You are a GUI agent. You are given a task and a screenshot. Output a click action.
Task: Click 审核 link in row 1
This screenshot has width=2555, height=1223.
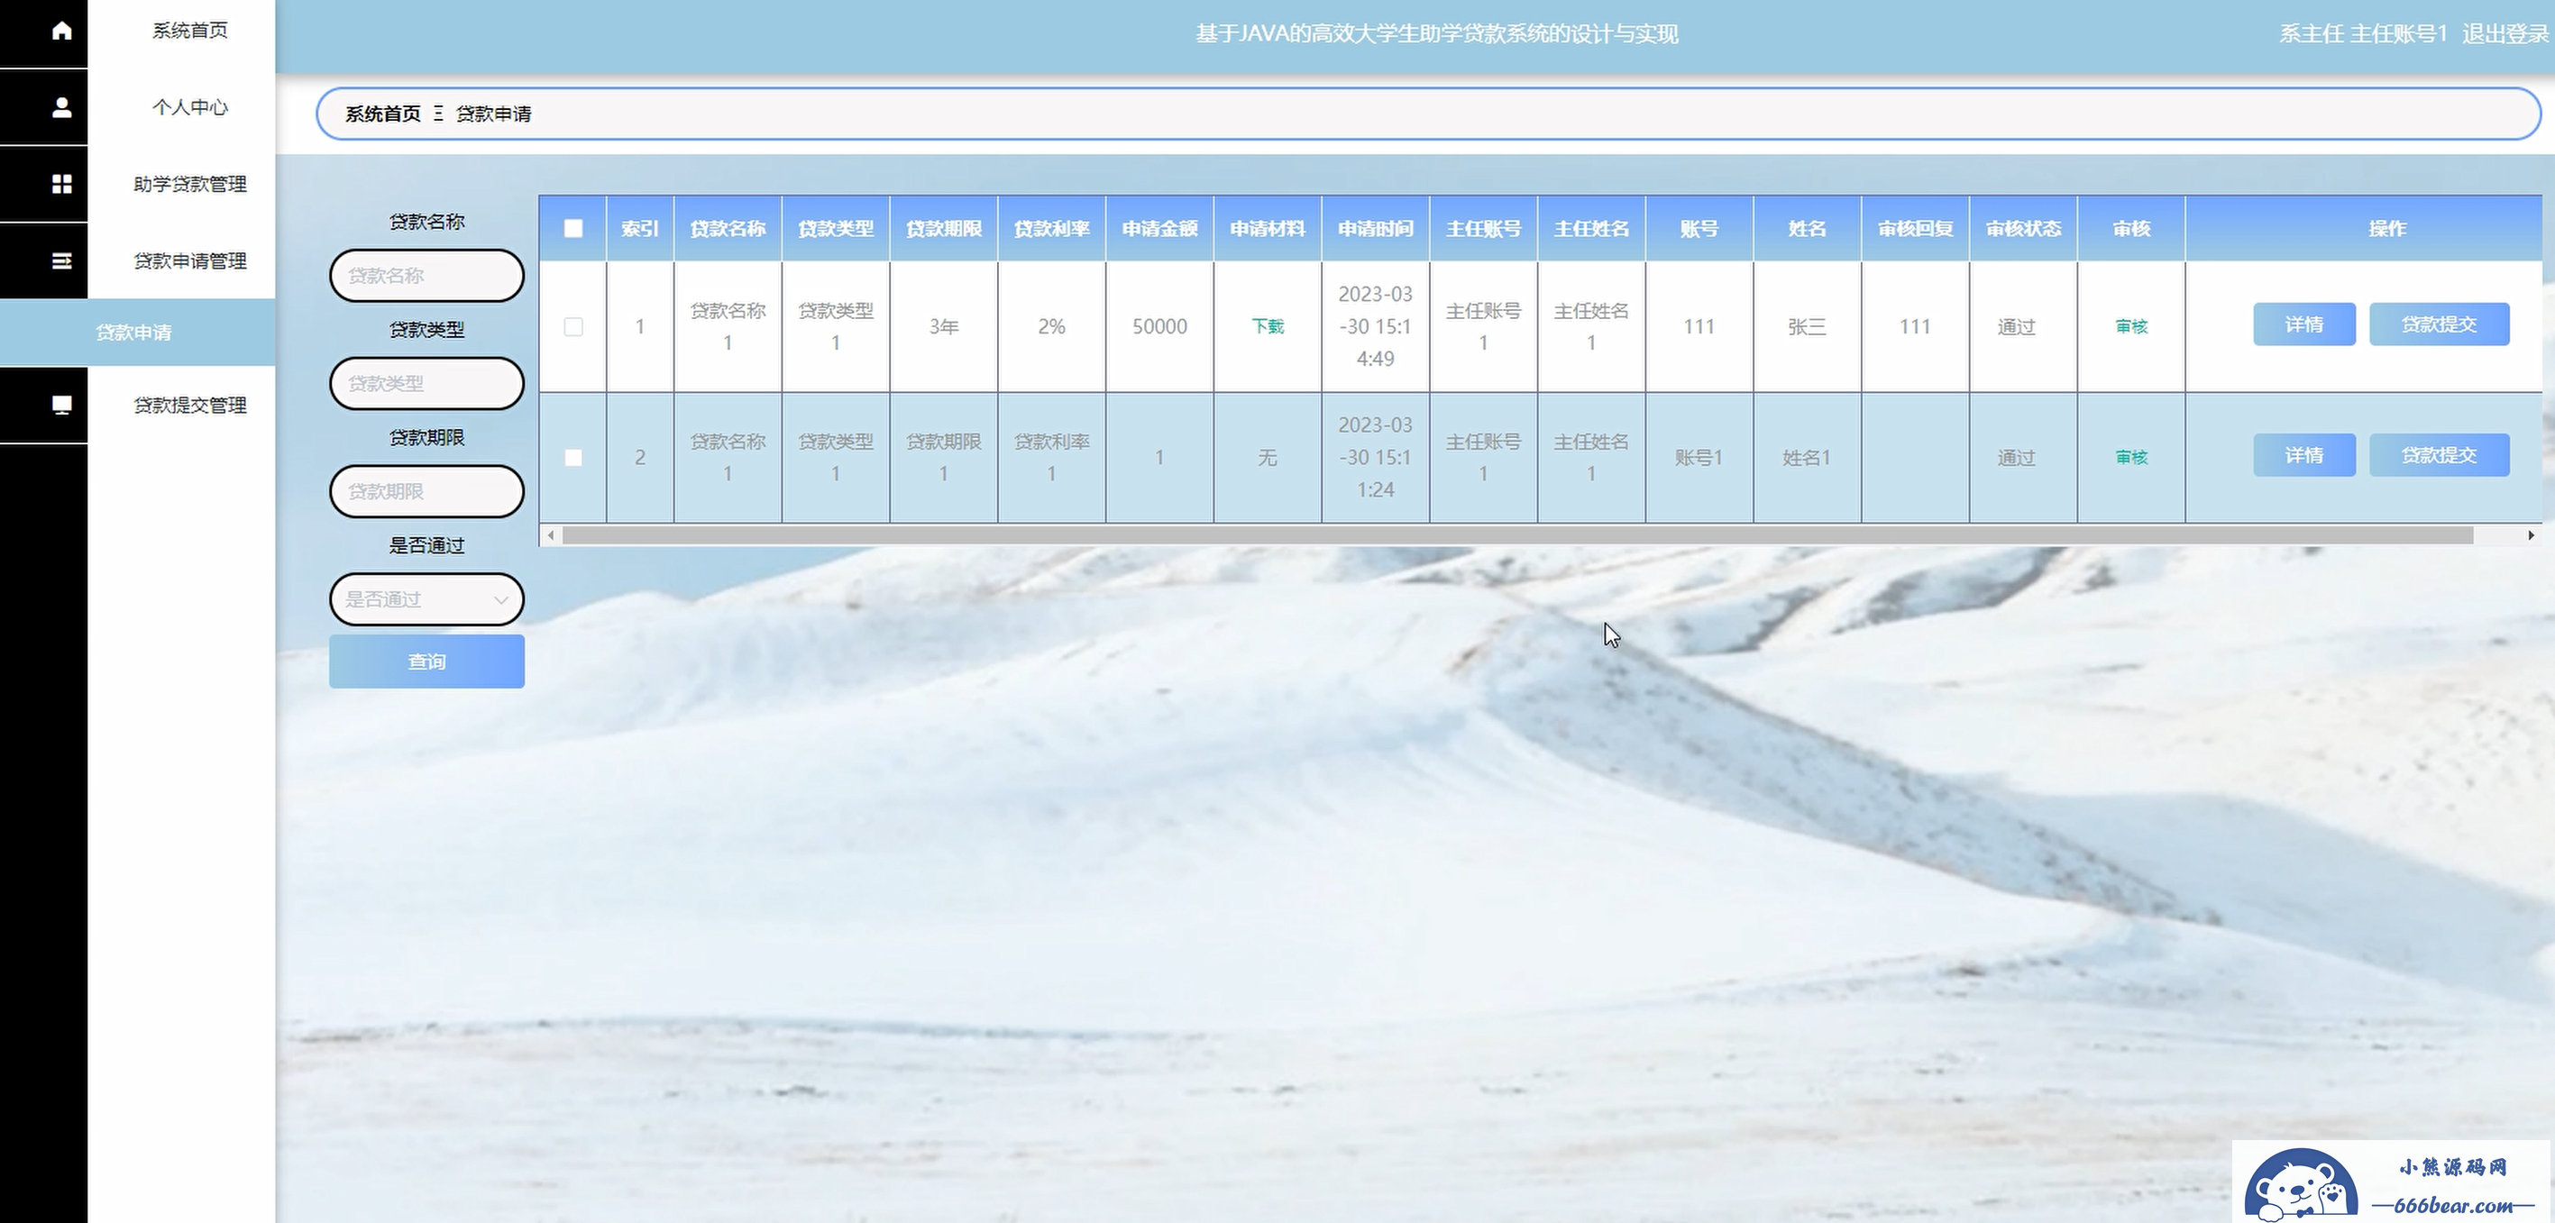(2131, 326)
